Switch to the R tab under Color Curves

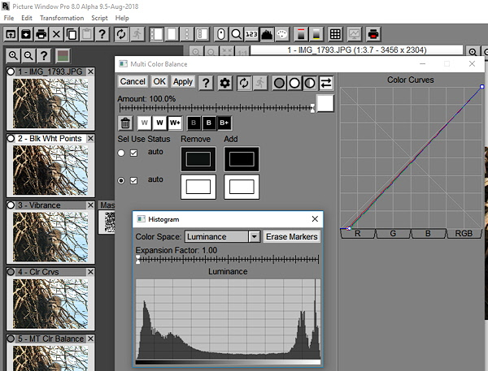[x=358, y=234]
